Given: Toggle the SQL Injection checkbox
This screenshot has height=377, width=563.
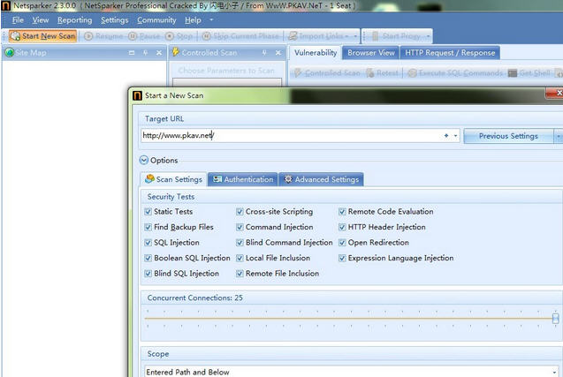Looking at the screenshot, I should (x=148, y=243).
